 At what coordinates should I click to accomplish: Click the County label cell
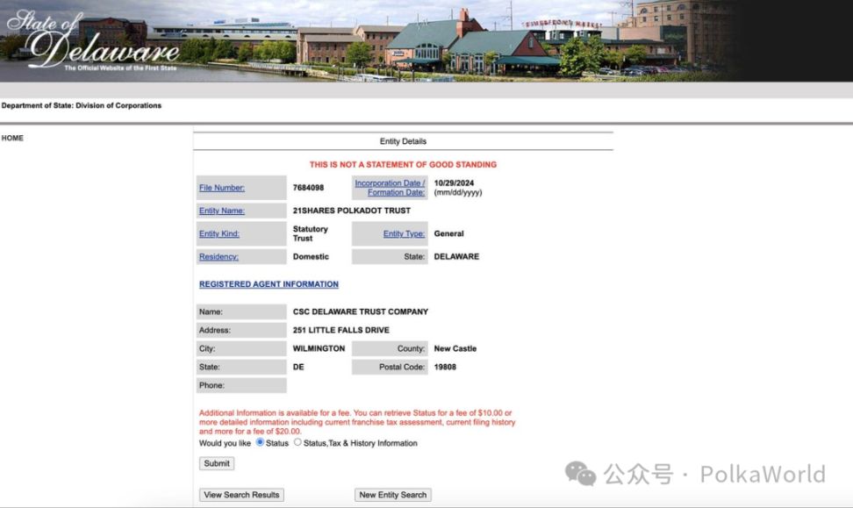coord(390,348)
